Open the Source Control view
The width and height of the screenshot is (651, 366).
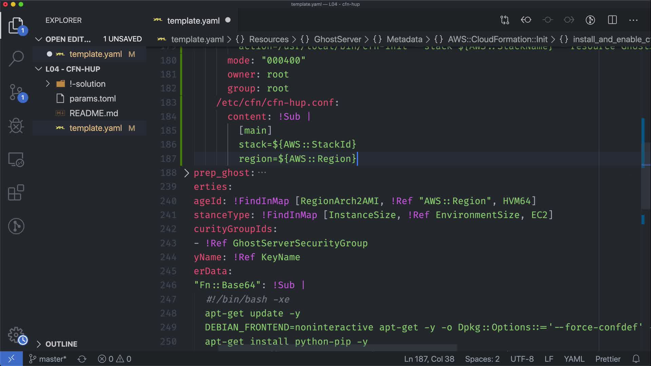coord(16,92)
